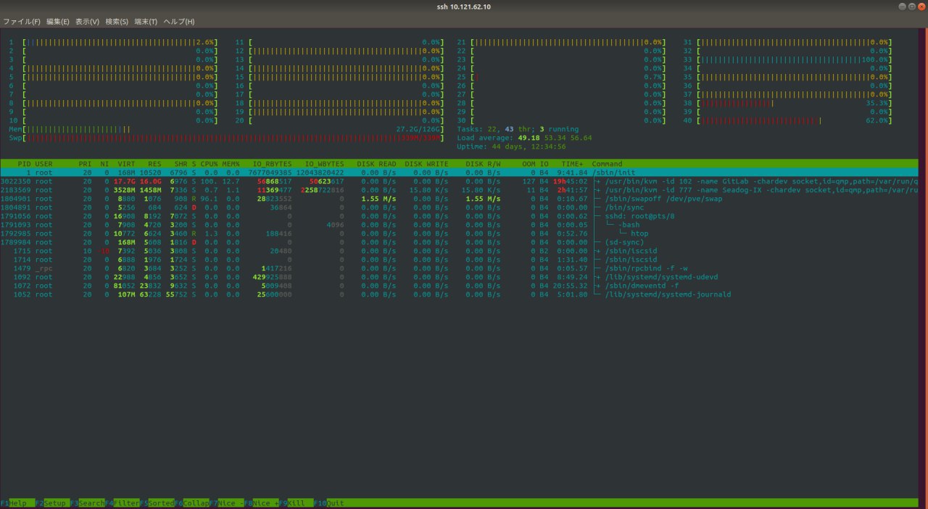
Task: Click the DISK R/W column header
Action: [484, 164]
